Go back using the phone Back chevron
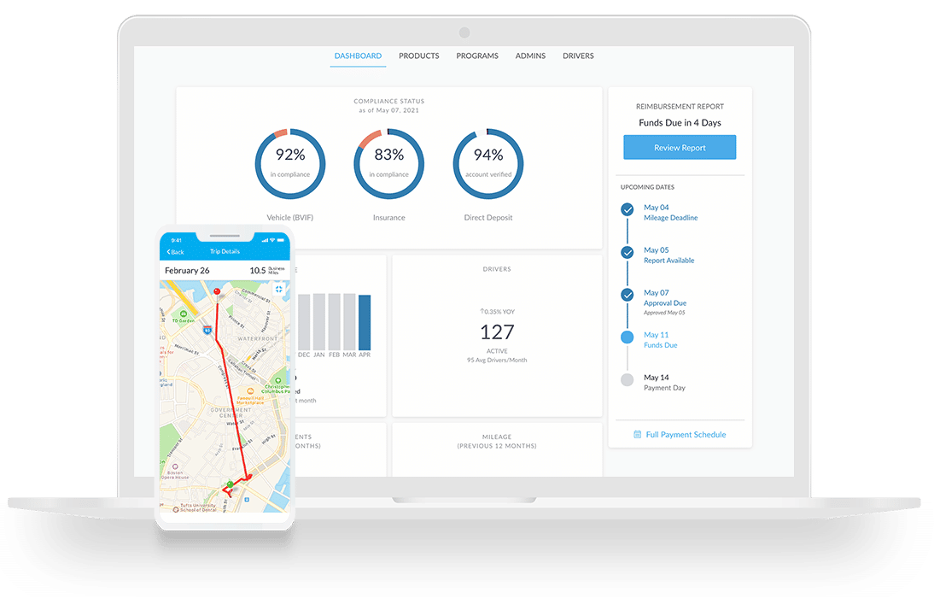Viewport: 934px width, 610px height. coord(175,252)
